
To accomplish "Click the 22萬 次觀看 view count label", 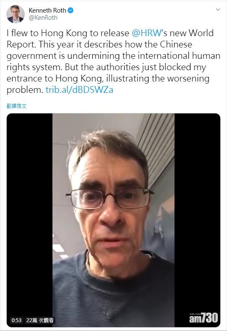I will tap(40, 320).
